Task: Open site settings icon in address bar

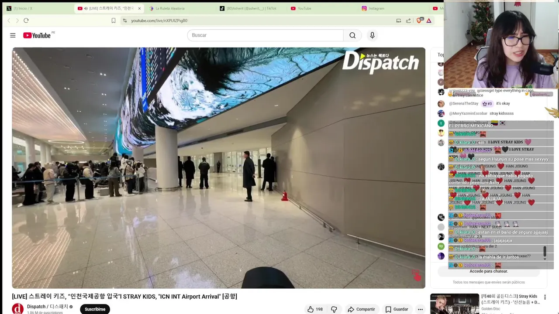Action: point(125,20)
